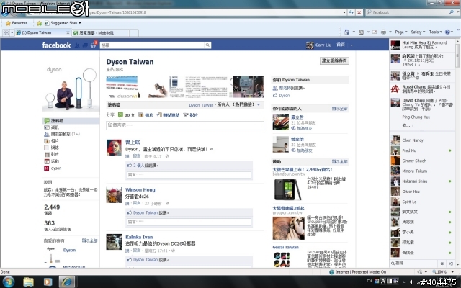This screenshot has height=288, width=461.
Task: Select the 影片 video share option
Action: coord(190,115)
